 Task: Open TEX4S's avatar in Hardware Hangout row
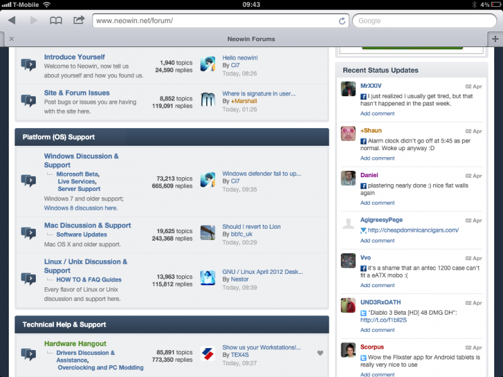click(x=207, y=354)
